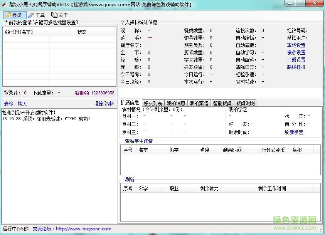Image resolution: width=325 pixels, height=235 pixels.
Task: Click the app icon in the title bar
Action: [x=4, y=4]
